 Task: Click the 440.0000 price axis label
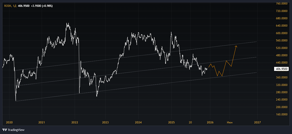(x=281, y=63)
